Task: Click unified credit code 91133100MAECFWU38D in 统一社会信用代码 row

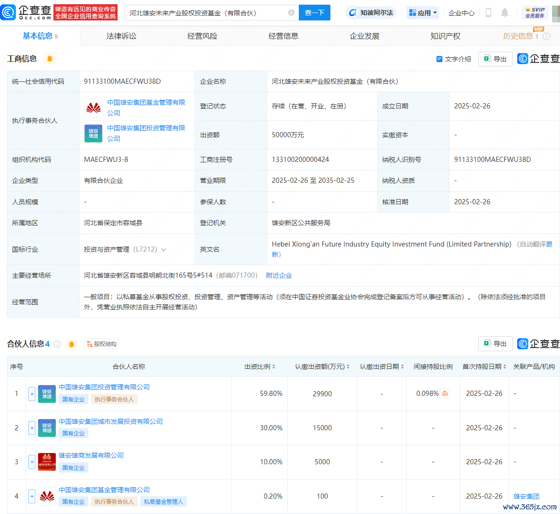Action: (122, 81)
